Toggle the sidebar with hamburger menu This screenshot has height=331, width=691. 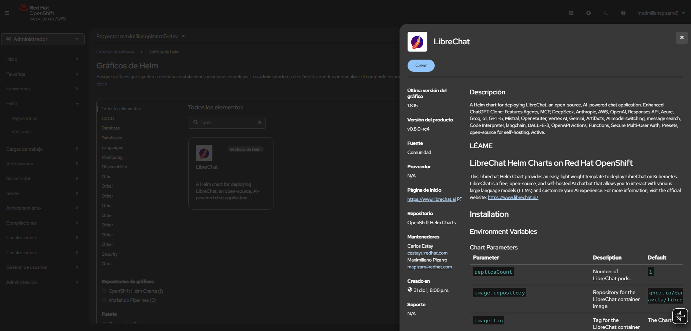[x=7, y=13]
